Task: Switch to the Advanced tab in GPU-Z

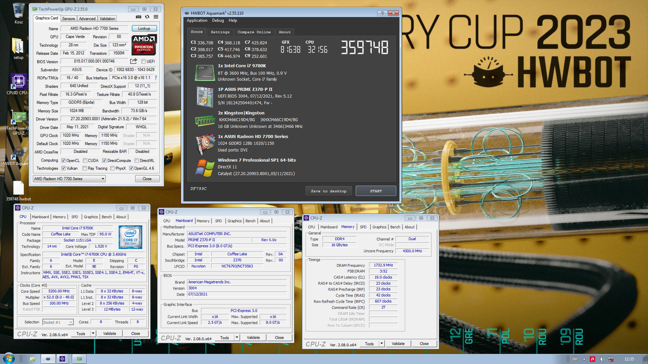Action: coord(87,19)
